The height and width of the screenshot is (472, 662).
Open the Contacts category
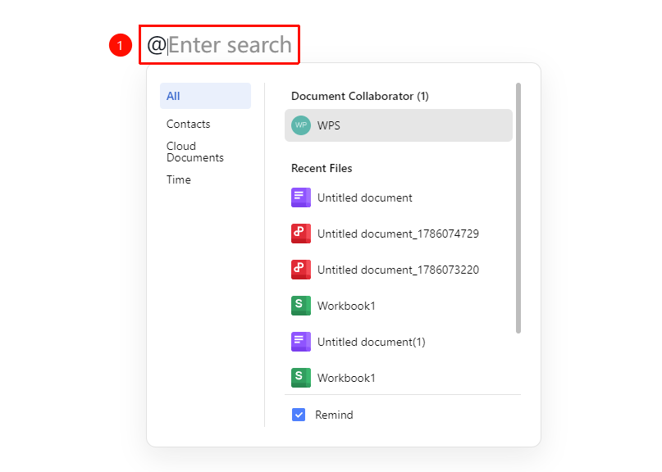coord(189,124)
